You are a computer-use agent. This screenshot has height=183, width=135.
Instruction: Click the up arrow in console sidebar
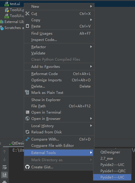click(x=4, y=152)
